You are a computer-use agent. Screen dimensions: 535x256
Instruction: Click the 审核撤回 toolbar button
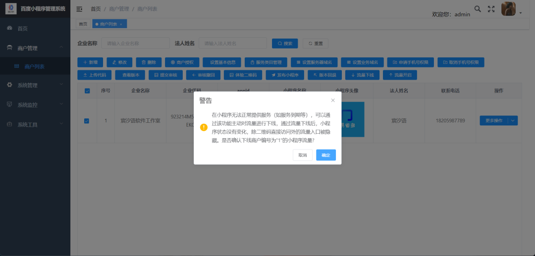coord(203,75)
